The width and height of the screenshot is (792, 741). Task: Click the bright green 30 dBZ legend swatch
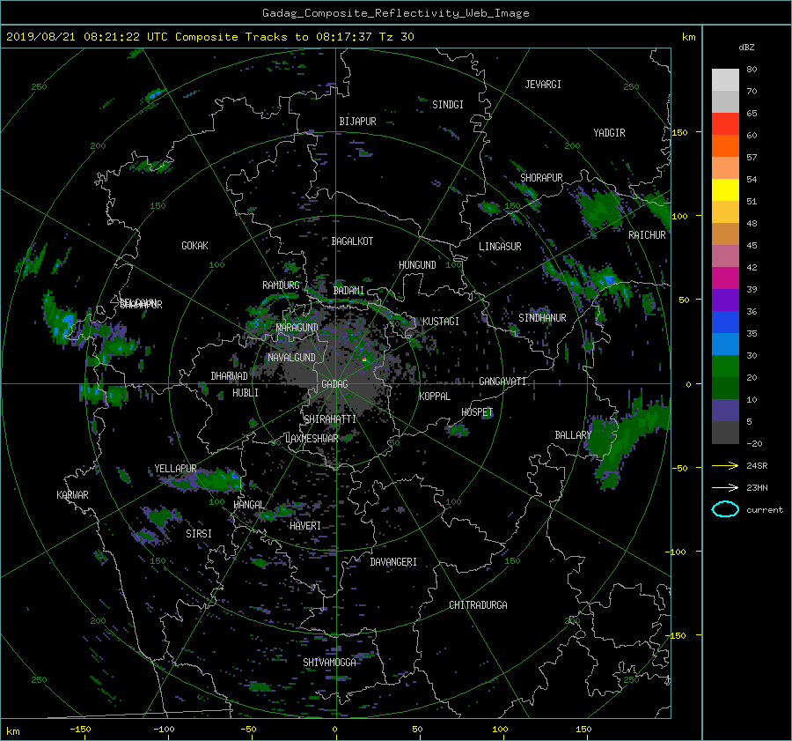point(725,366)
